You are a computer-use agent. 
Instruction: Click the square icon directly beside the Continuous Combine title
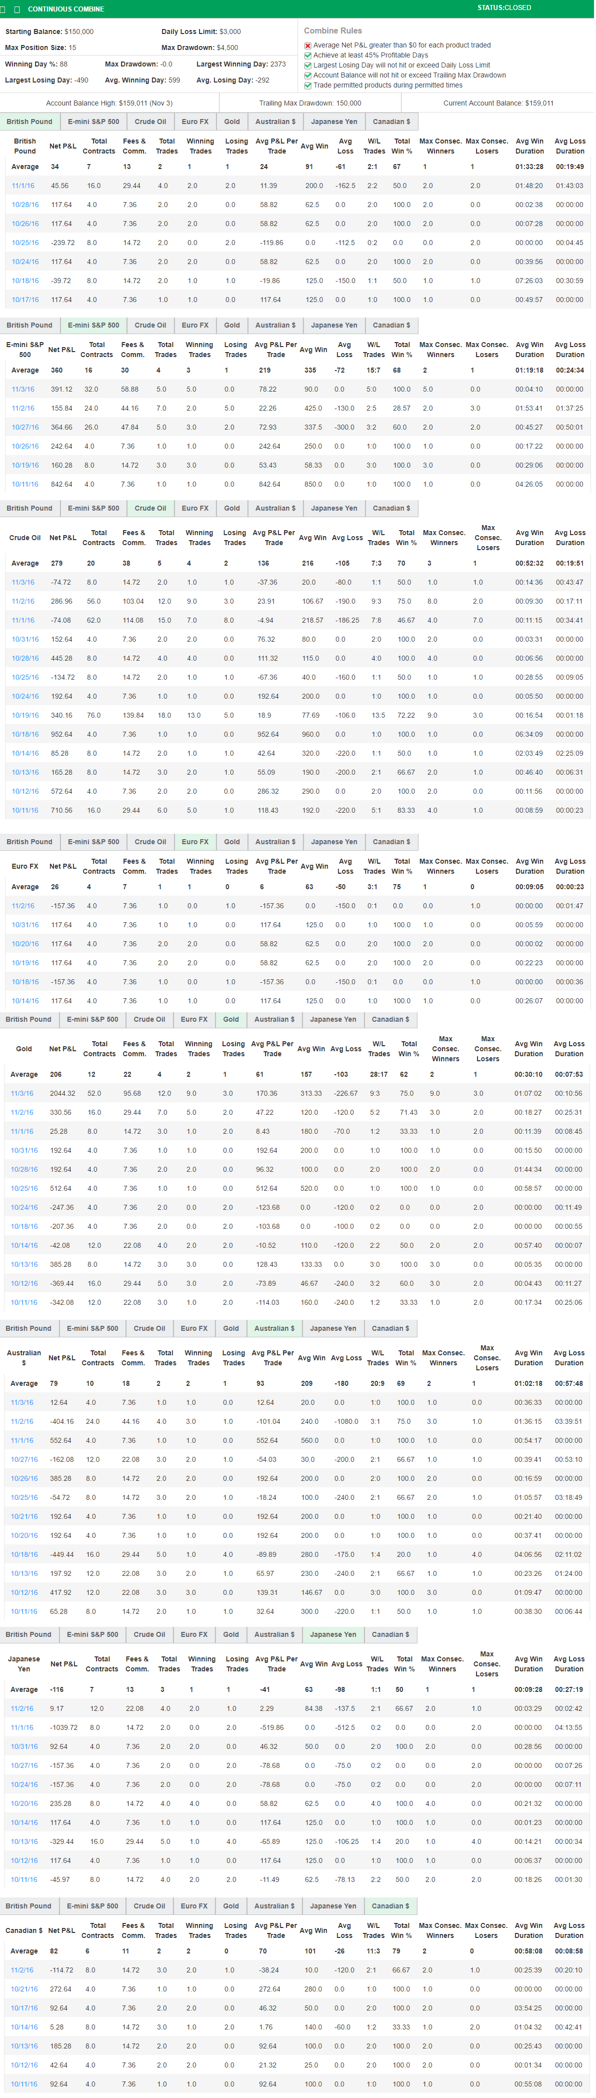tap(18, 9)
